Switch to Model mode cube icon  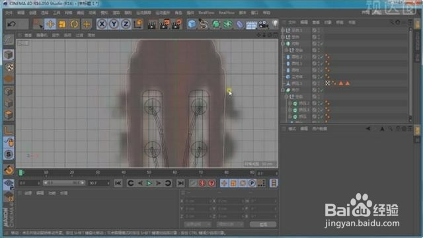[9, 55]
